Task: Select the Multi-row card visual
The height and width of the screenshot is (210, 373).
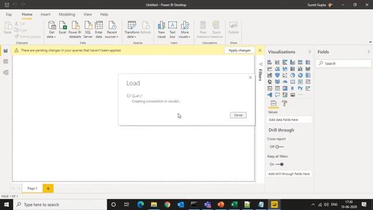Action: tap(300, 82)
